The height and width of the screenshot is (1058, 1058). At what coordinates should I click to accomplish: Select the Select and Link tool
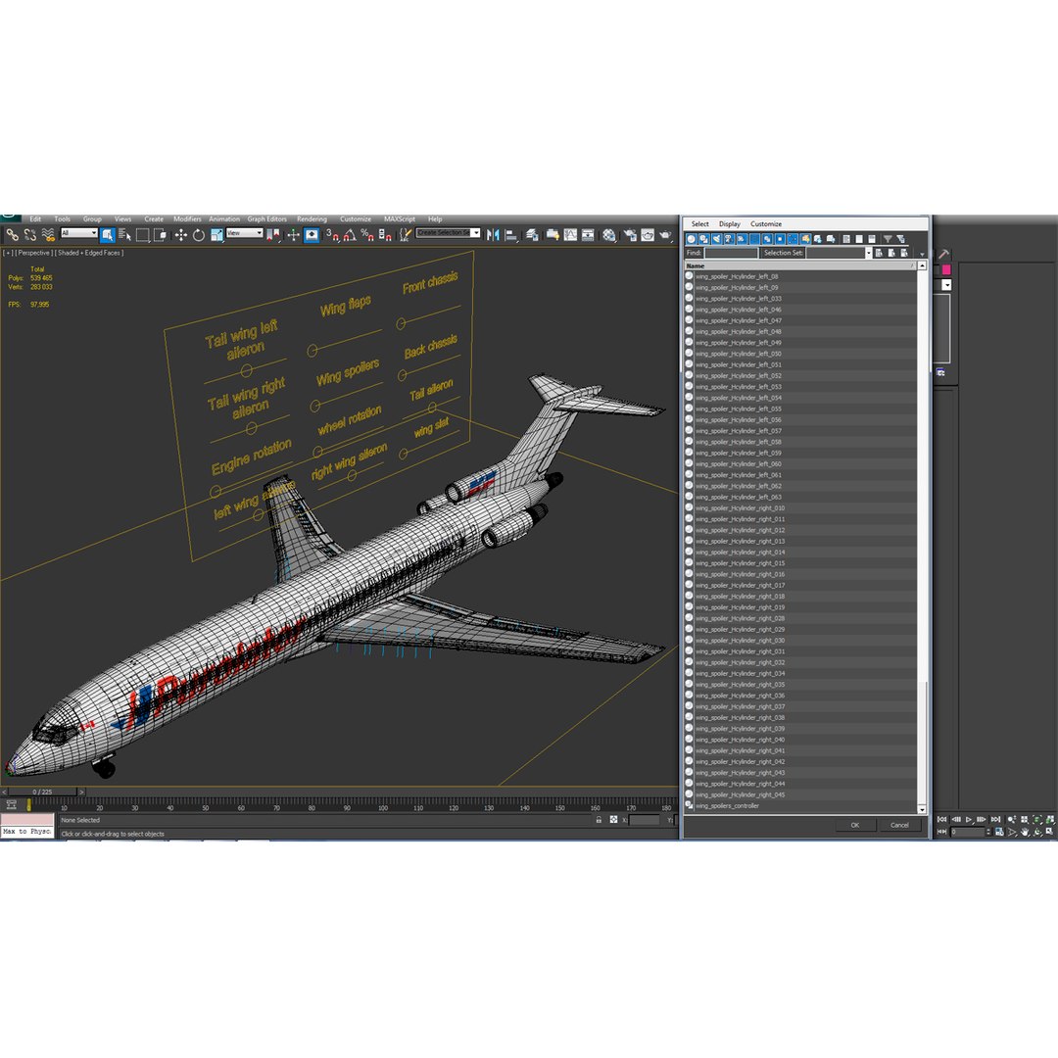(12, 234)
